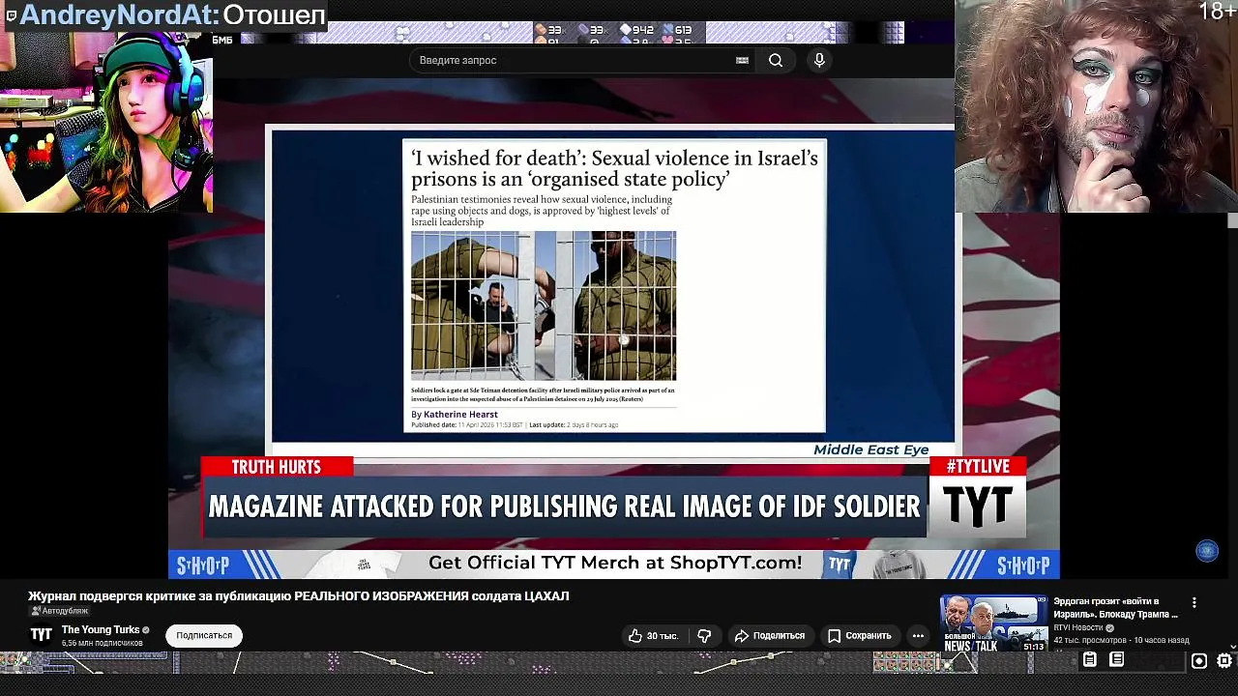Click the article headline 'I wished for death'

click(x=614, y=168)
